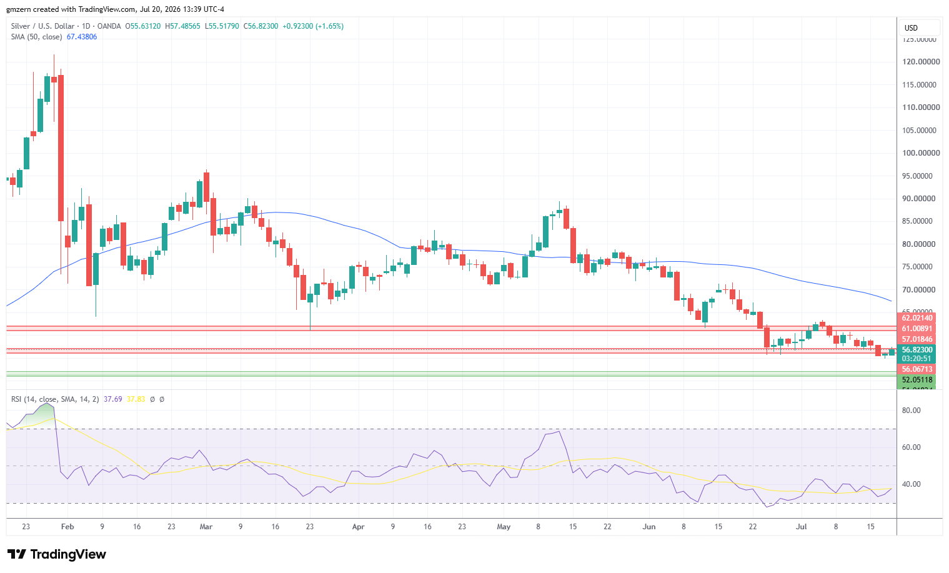Viewport: 949px width, 573px height.
Task: Click the high price H57.48565 in legend
Action: 183,26
